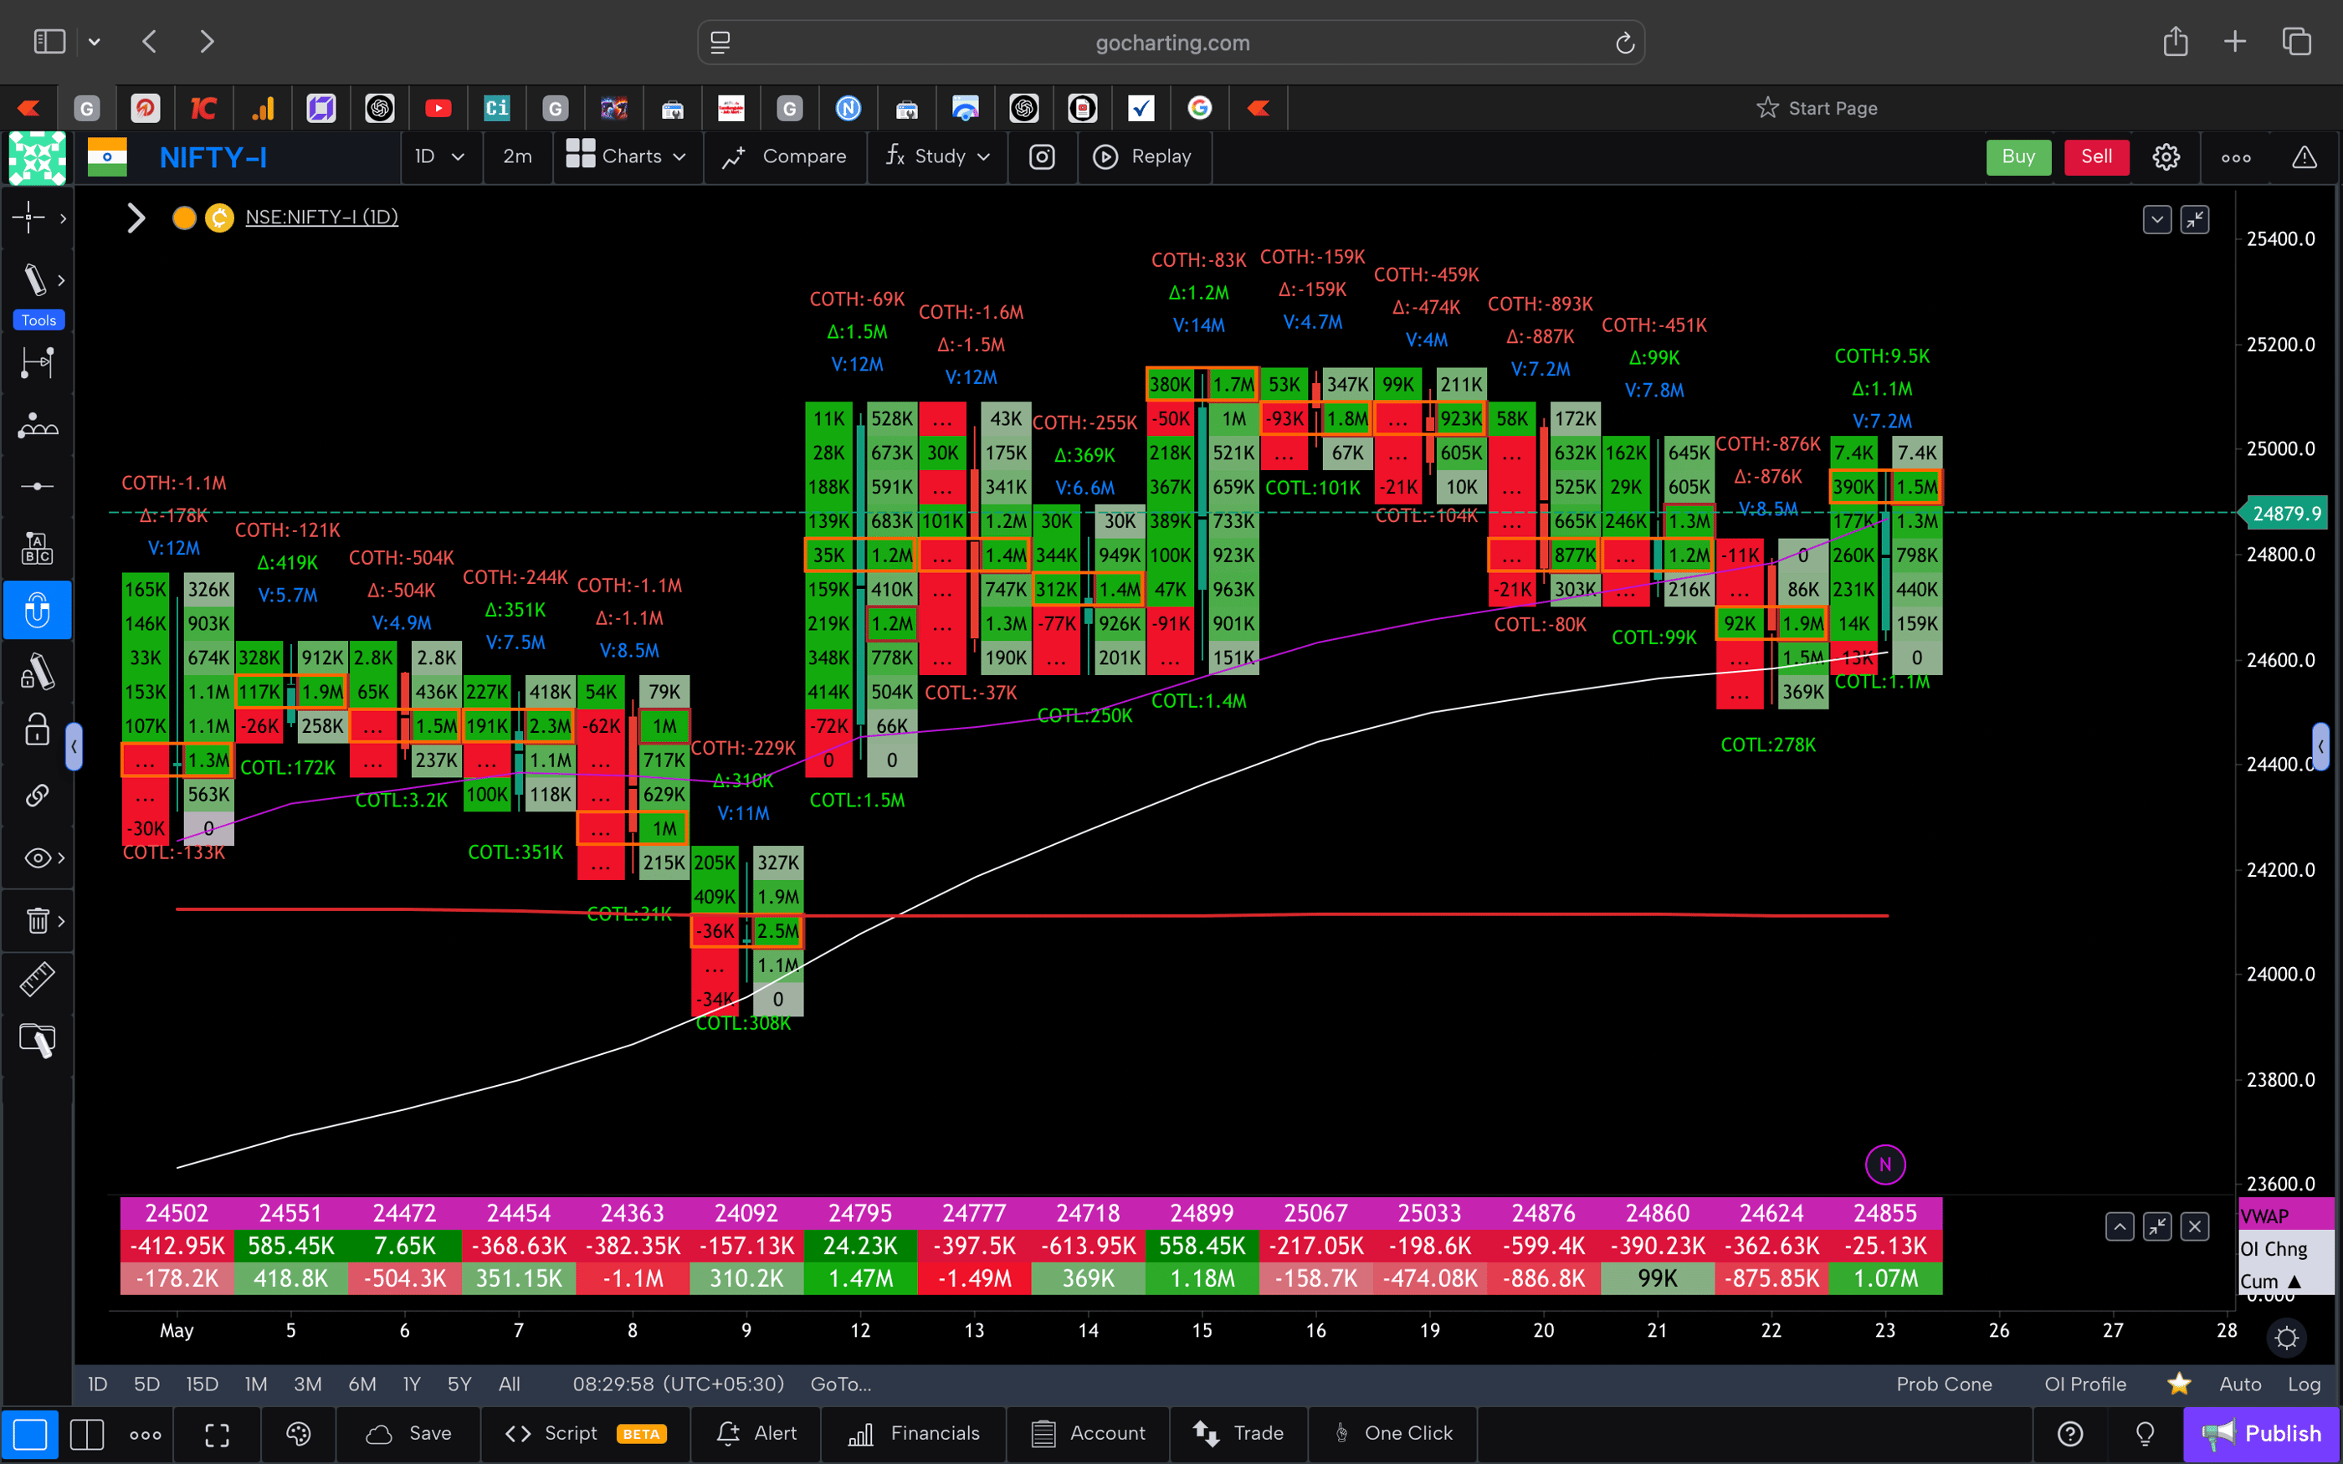
Task: Expand the Charts type menu
Action: click(628, 156)
